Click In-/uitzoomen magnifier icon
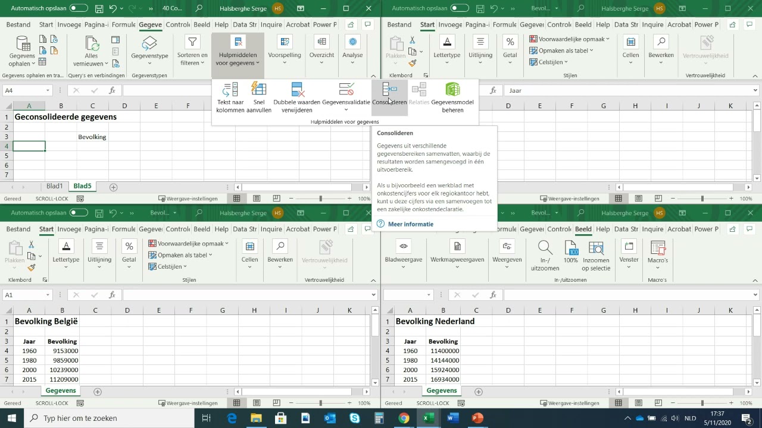Image resolution: width=762 pixels, height=428 pixels. tap(545, 247)
